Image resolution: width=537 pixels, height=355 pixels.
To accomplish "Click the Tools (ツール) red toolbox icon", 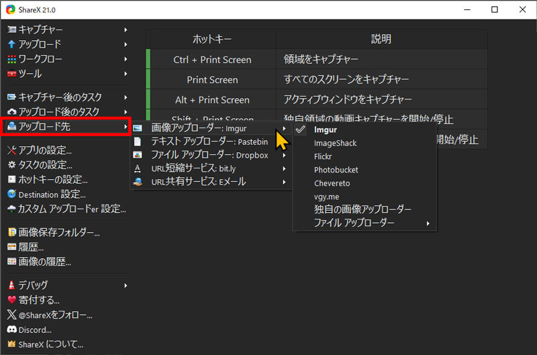I will point(11,74).
